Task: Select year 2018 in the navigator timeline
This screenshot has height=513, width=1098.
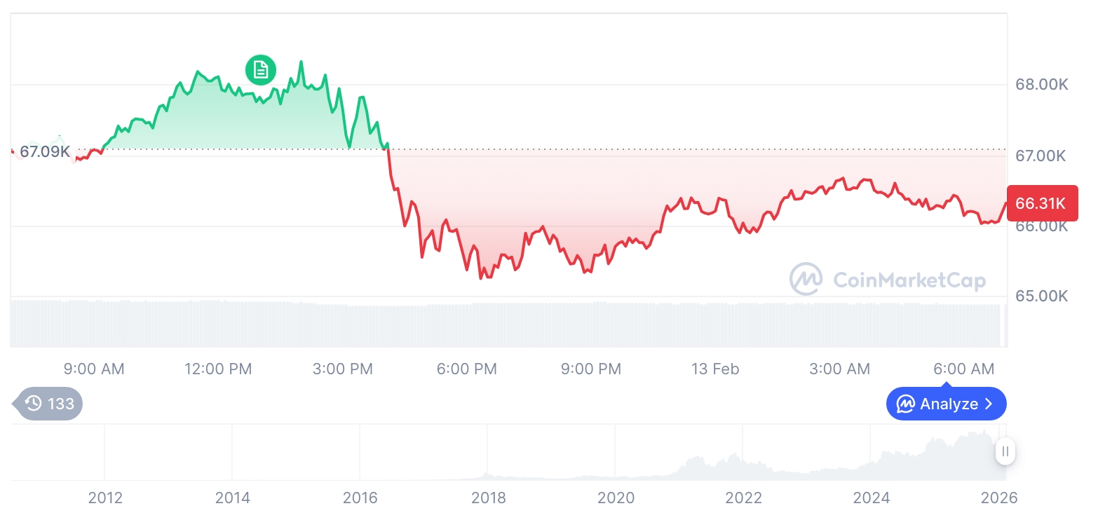Action: pyautogui.click(x=489, y=498)
